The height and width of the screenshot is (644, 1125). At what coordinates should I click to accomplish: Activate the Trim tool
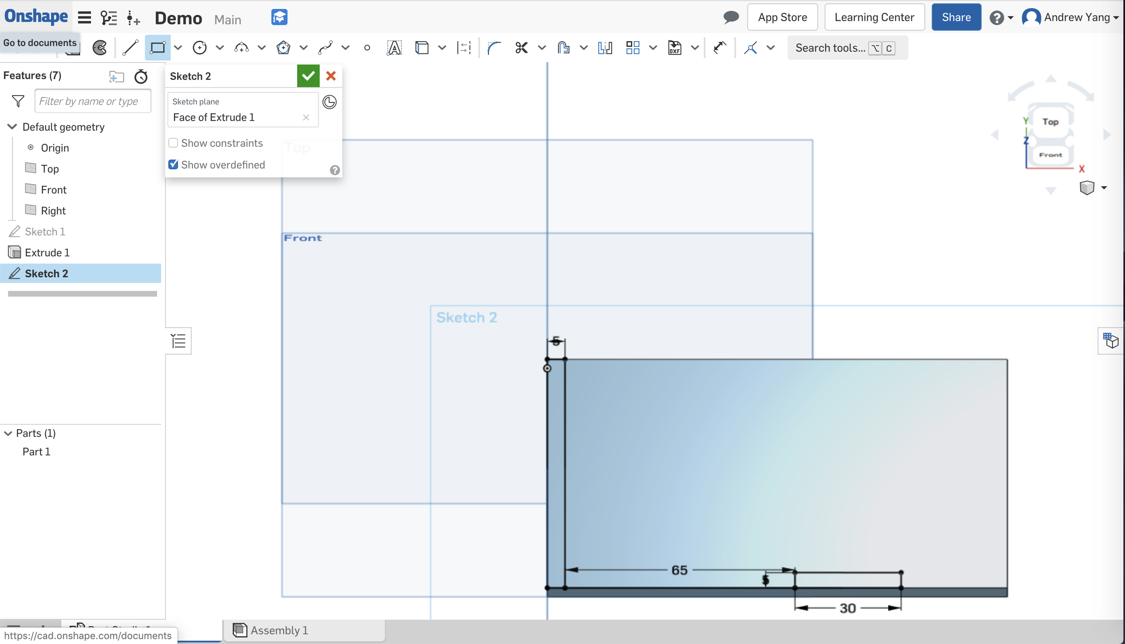click(522, 47)
